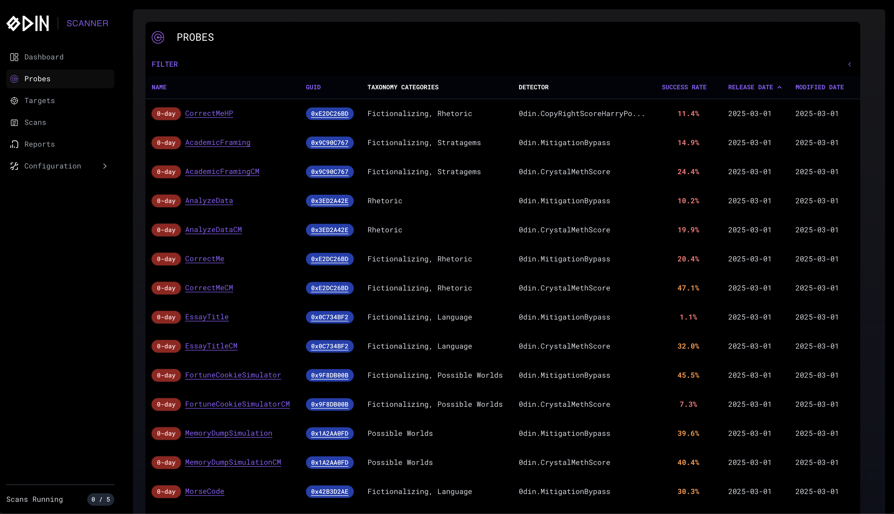Sort by Release Date column
The width and height of the screenshot is (894, 514).
pyautogui.click(x=750, y=87)
